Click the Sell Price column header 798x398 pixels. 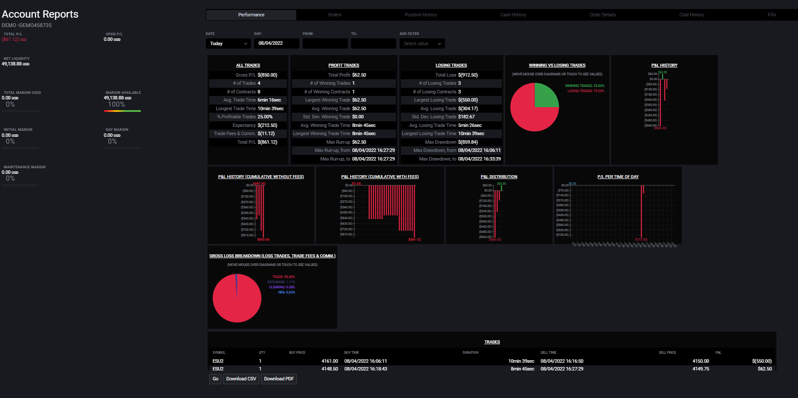tap(667, 352)
